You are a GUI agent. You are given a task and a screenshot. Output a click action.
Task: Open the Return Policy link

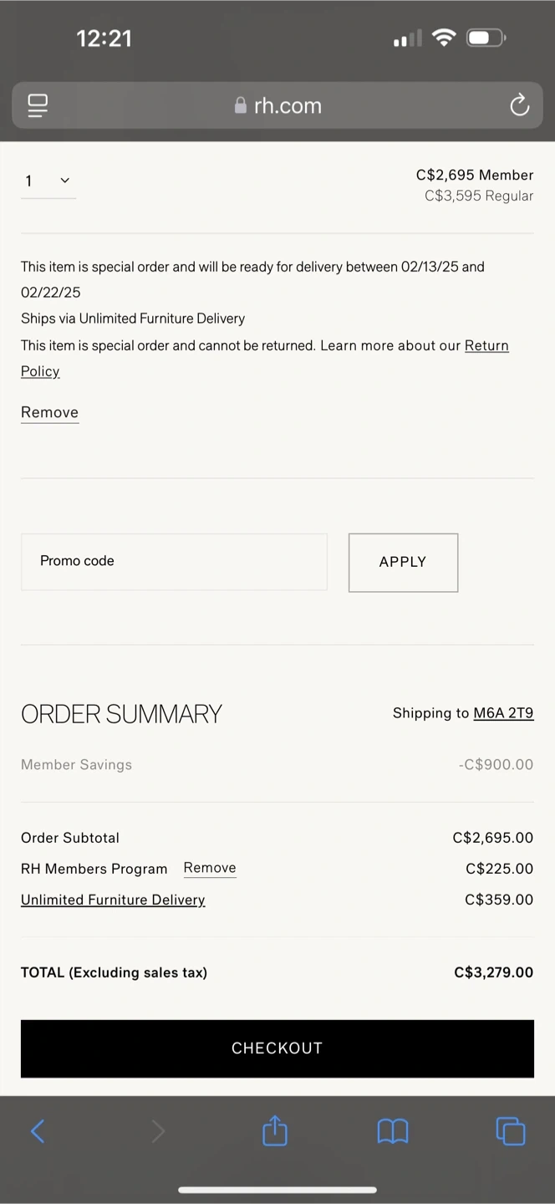pos(486,346)
